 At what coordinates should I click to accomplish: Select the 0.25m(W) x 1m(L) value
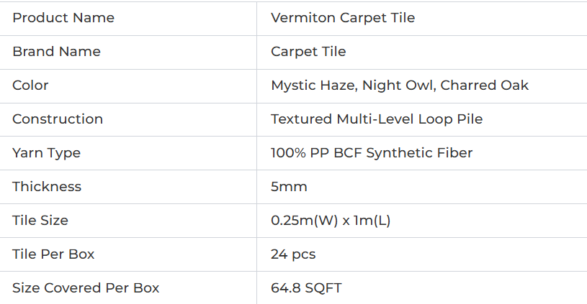click(331, 221)
